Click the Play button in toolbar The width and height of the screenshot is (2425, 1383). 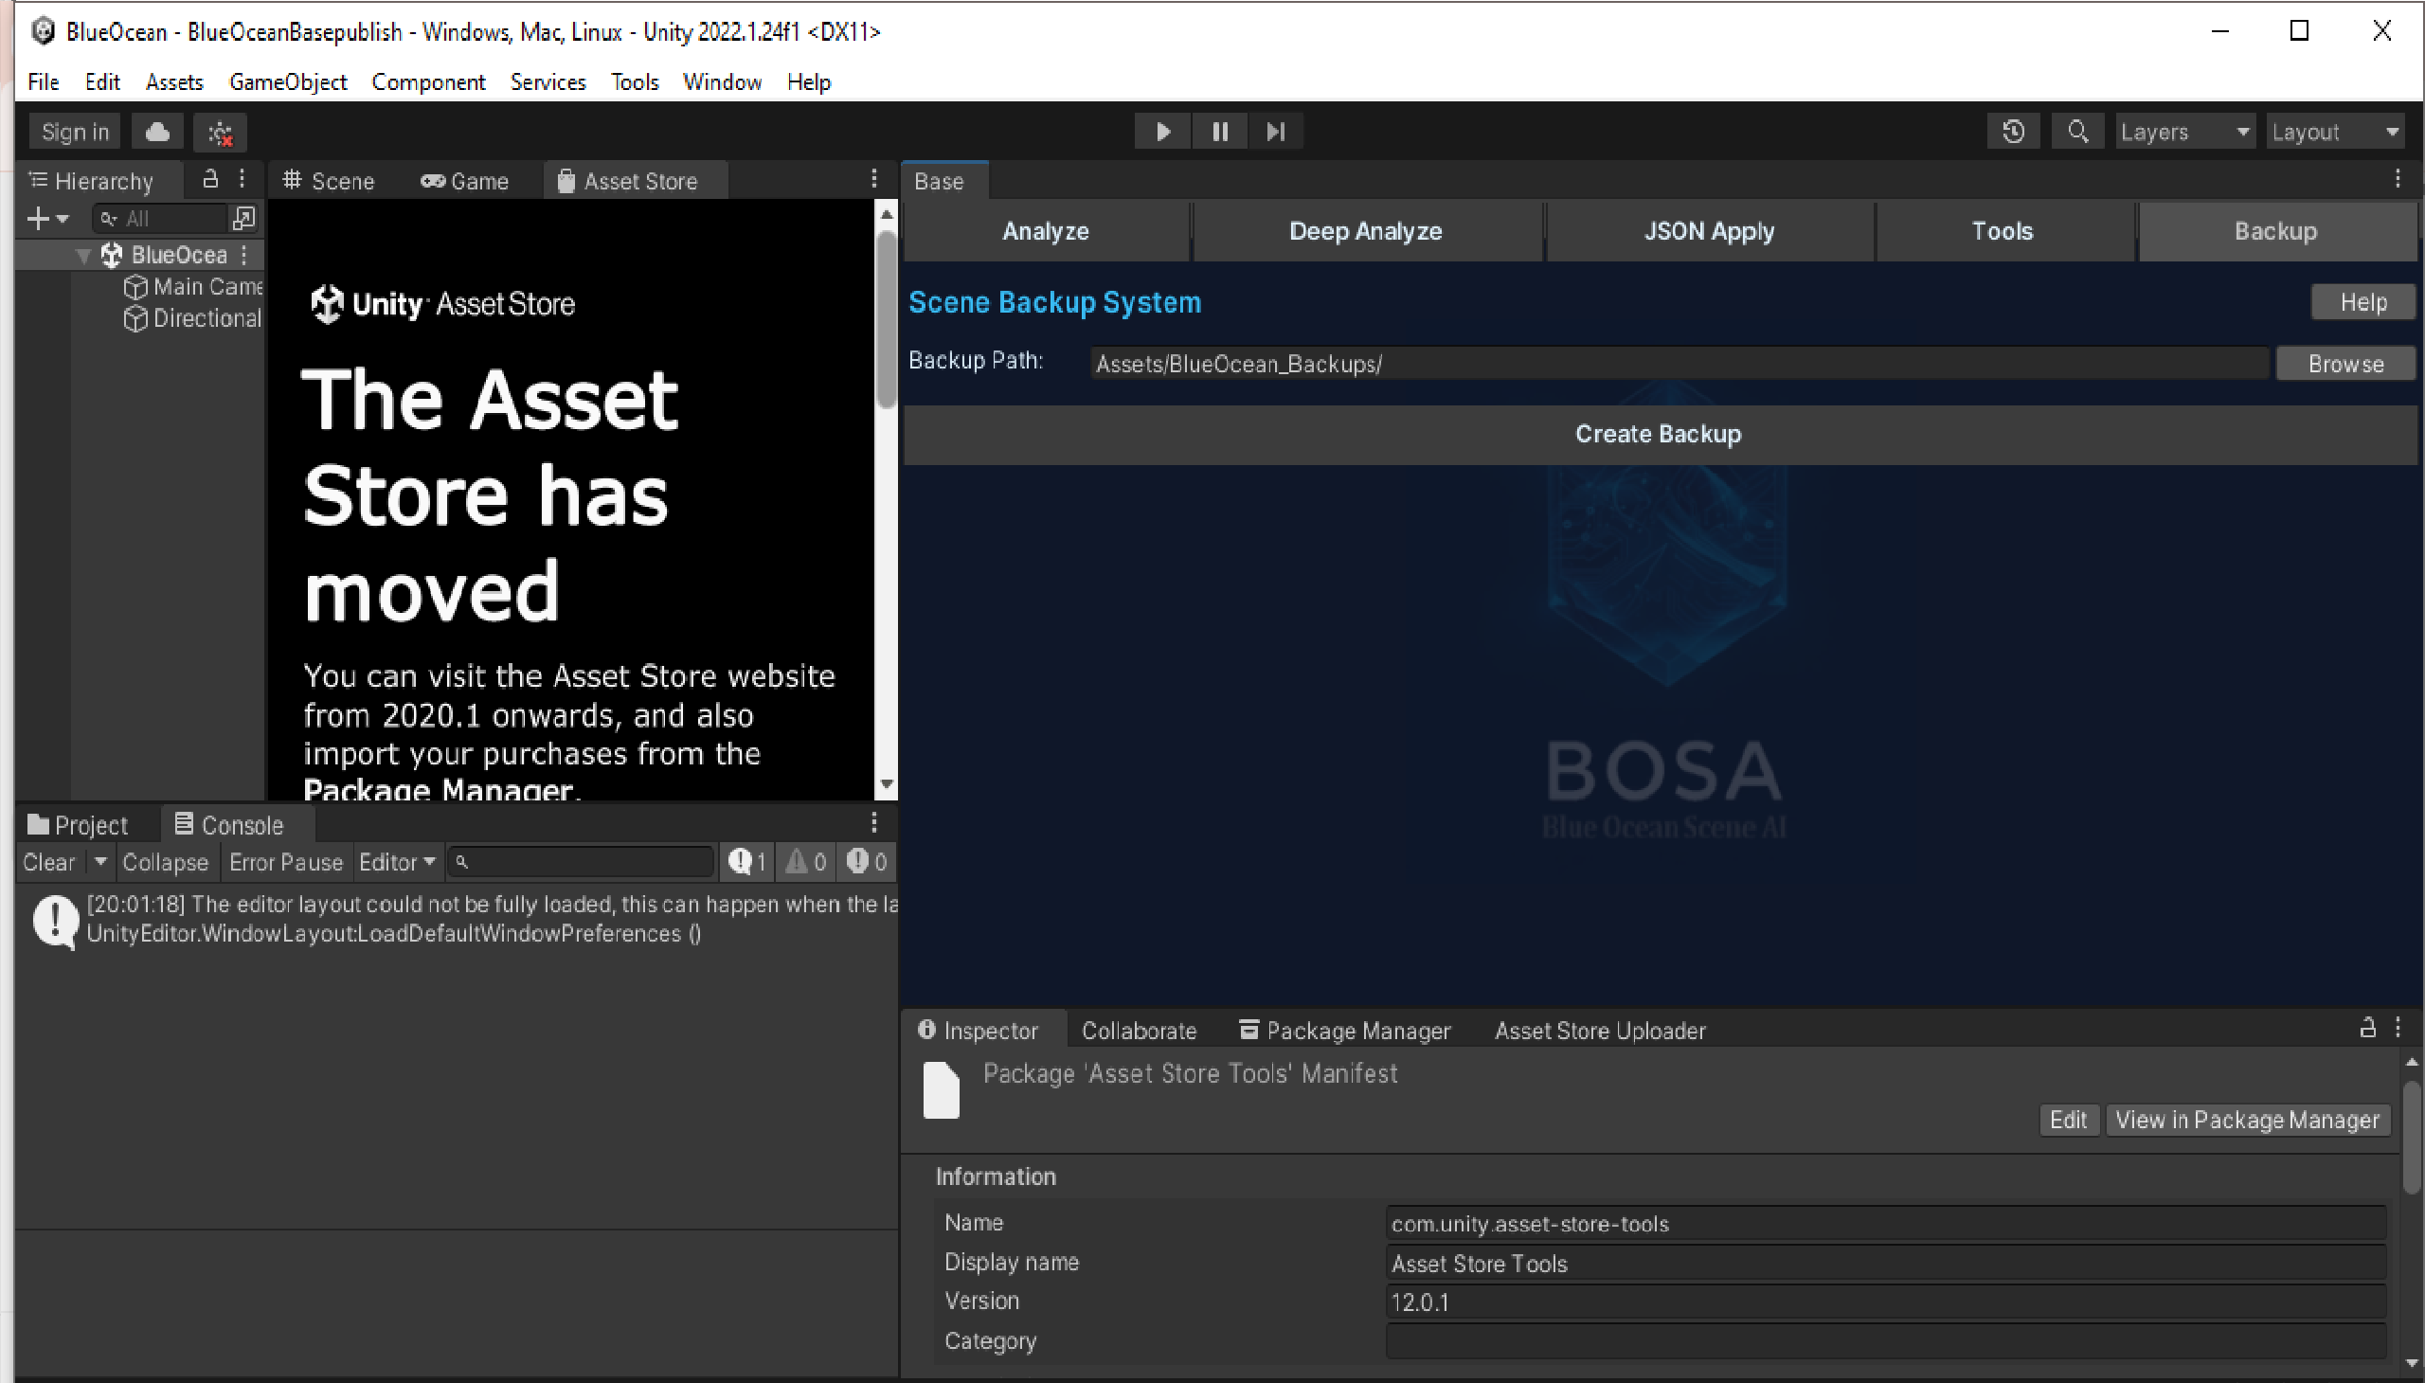coord(1162,131)
